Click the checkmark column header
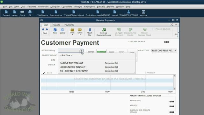This screenshot has height=115, width=204. click(x=44, y=73)
